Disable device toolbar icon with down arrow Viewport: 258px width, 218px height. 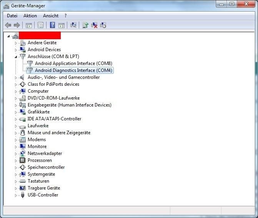[x=103, y=25]
